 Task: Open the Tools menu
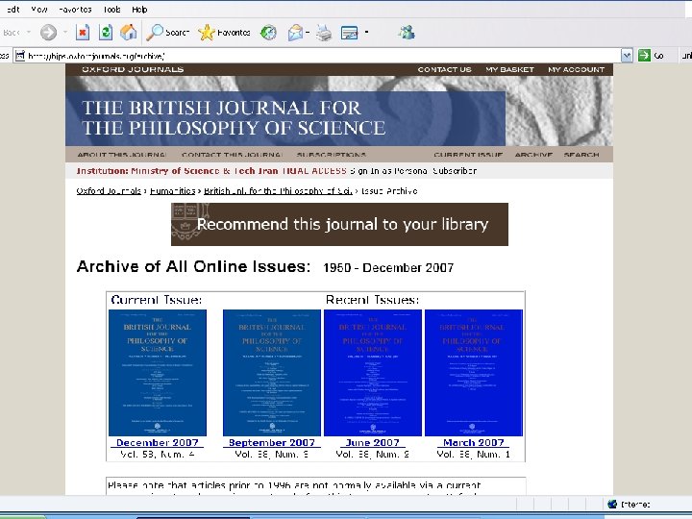coord(112,10)
